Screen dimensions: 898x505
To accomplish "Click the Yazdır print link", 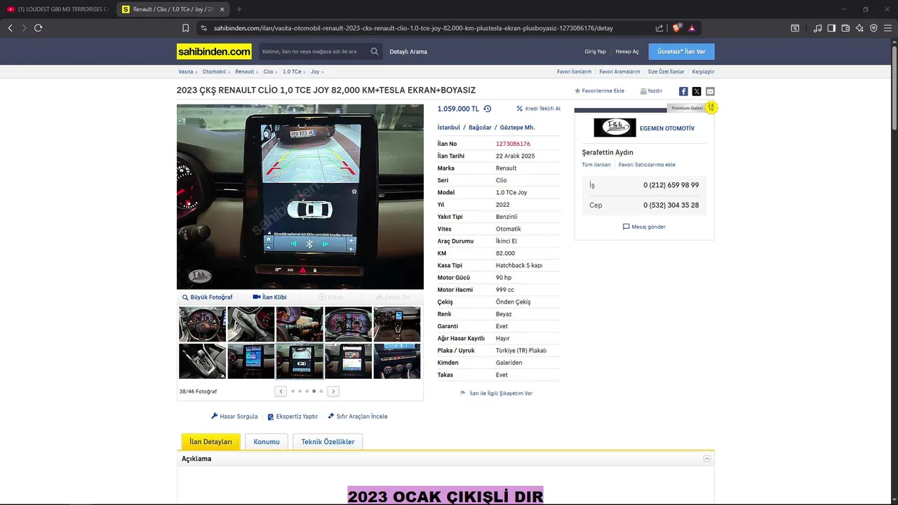I will pyautogui.click(x=651, y=91).
